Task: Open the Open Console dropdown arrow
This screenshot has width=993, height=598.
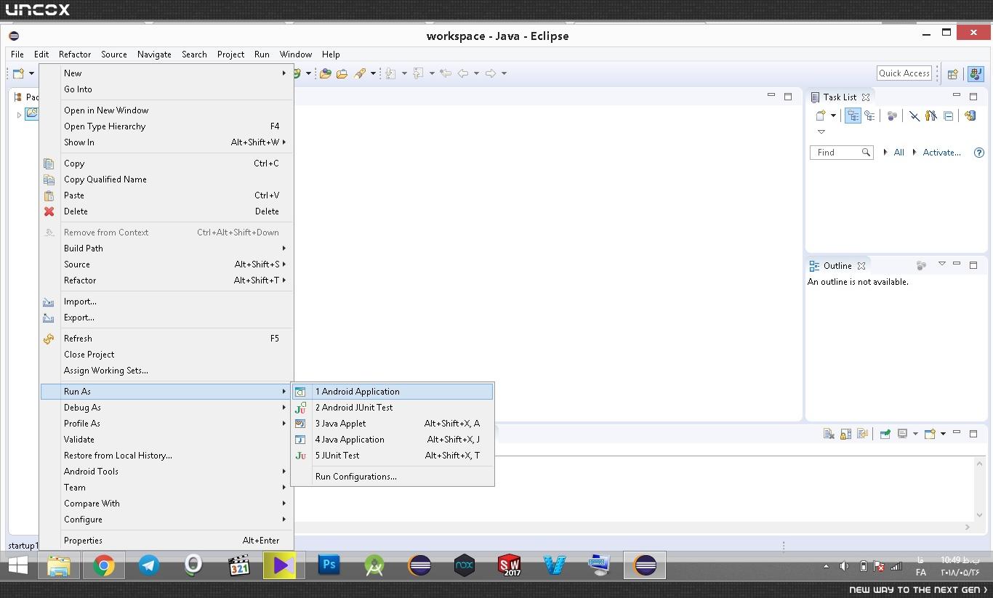Action: pos(943,434)
